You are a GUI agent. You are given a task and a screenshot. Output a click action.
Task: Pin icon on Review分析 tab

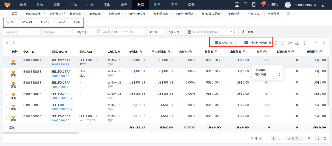pyautogui.click(x=44, y=14)
